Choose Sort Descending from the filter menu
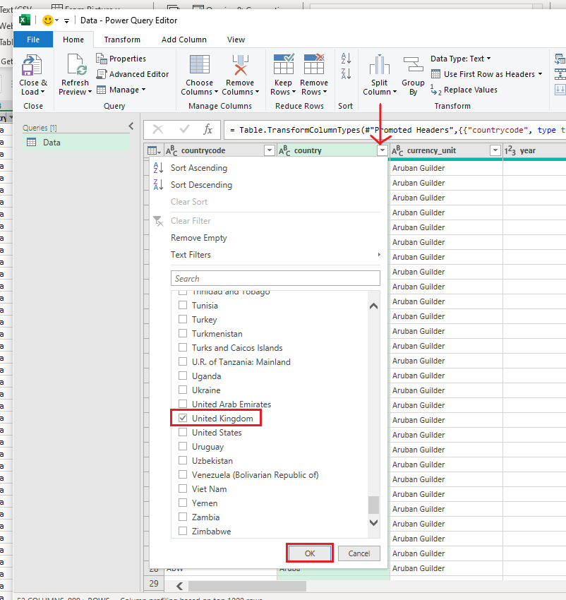This screenshot has height=600, width=566. 201,185
